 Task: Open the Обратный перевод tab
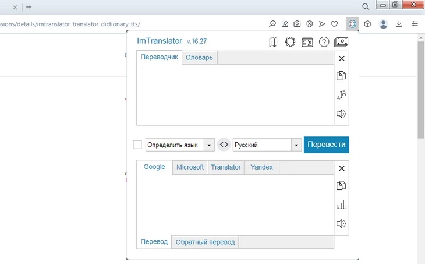pyautogui.click(x=205, y=242)
